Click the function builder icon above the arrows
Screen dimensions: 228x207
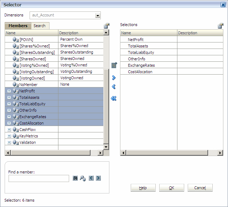pyautogui.click(x=114, y=65)
